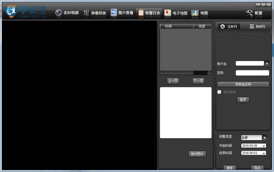The image size is (274, 172).
Task: Focus the 密码 input field
Action: [x=253, y=73]
